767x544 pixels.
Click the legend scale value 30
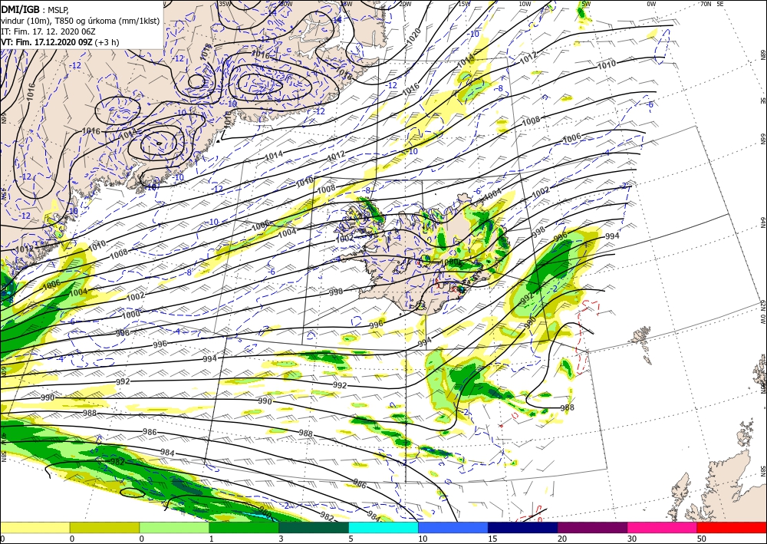click(x=632, y=539)
